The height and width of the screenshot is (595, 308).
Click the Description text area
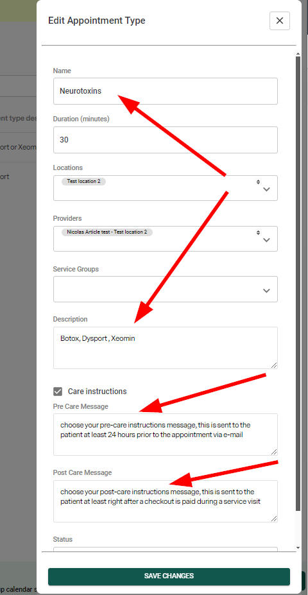coord(166,348)
